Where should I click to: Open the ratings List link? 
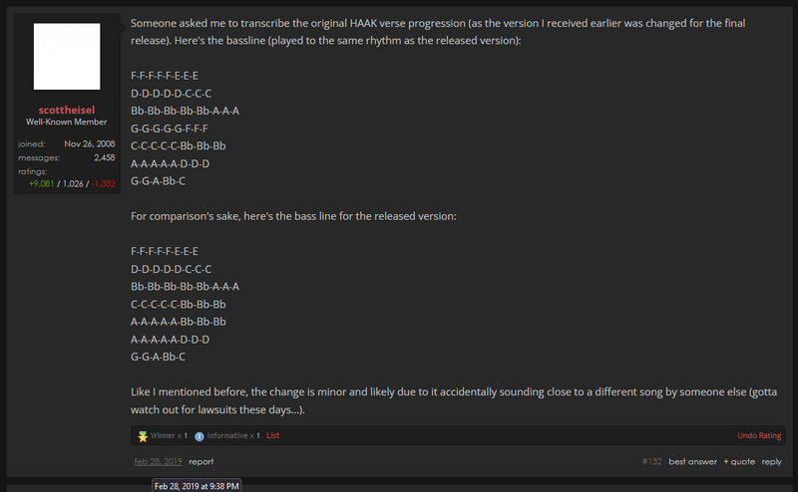coord(272,435)
